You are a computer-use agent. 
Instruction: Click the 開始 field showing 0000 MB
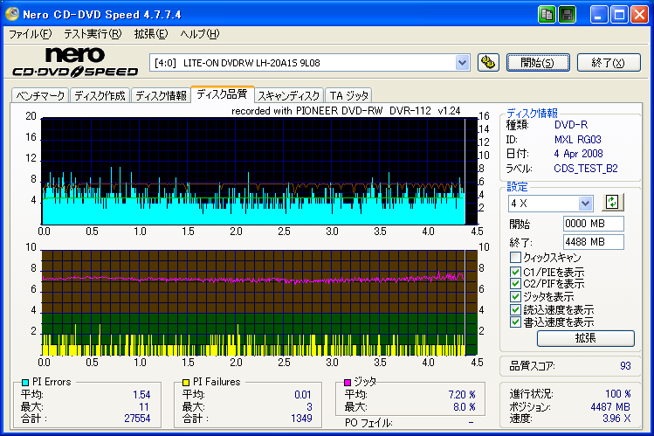pos(593,224)
